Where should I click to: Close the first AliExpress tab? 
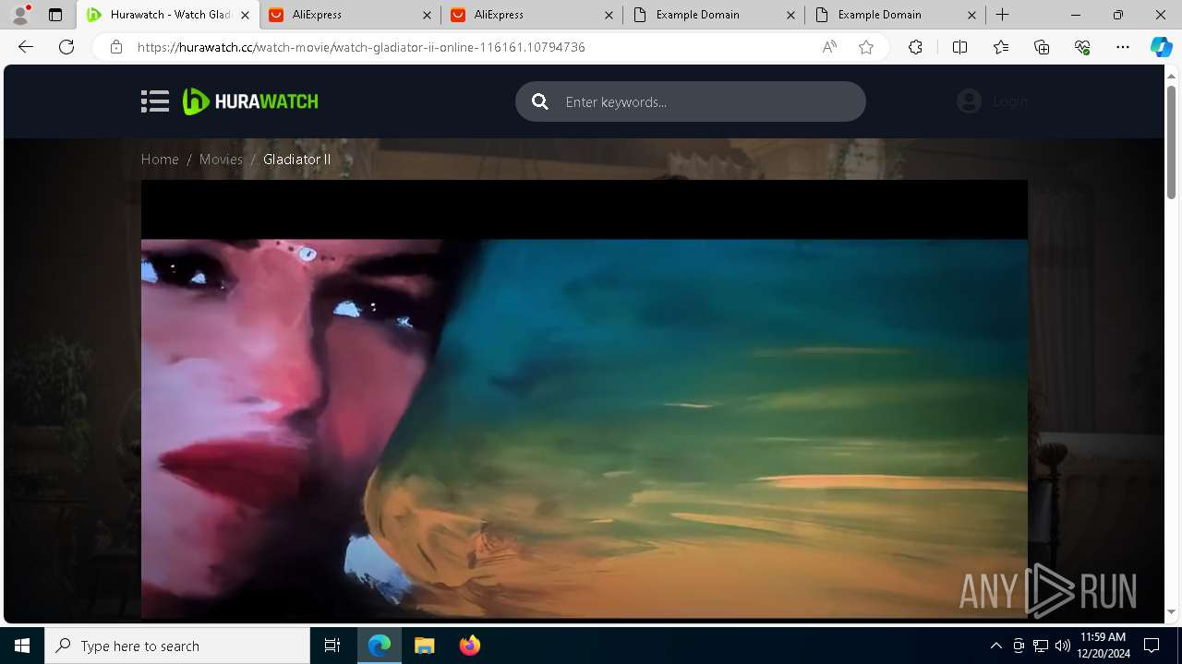pyautogui.click(x=427, y=15)
